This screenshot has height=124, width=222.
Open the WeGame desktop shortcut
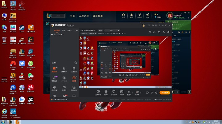(31, 41)
